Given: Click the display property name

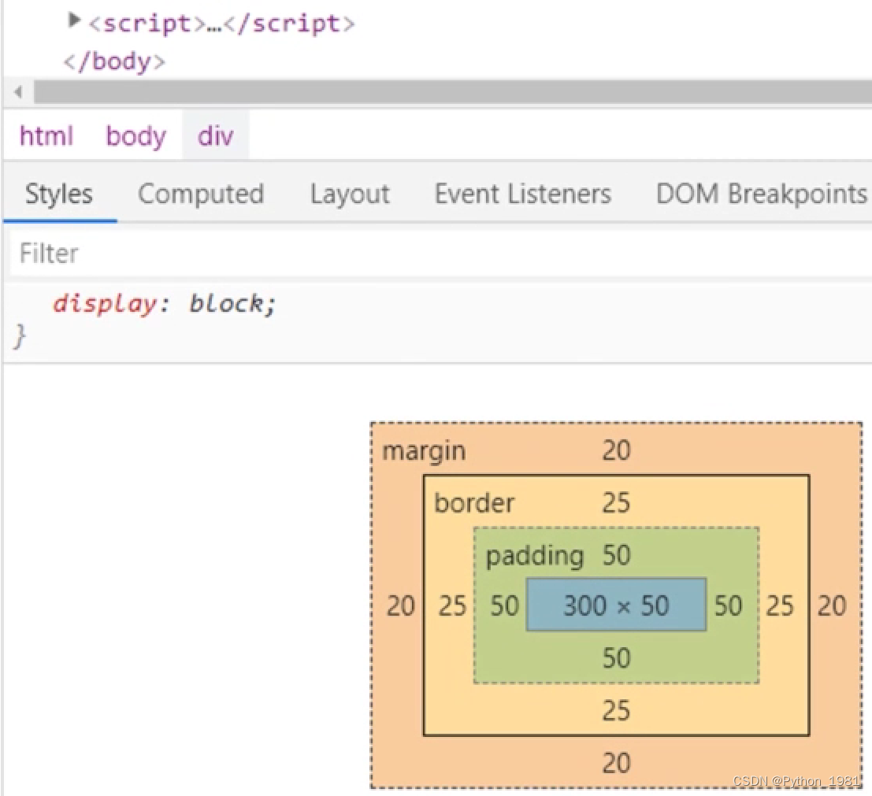Looking at the screenshot, I should coord(105,303).
